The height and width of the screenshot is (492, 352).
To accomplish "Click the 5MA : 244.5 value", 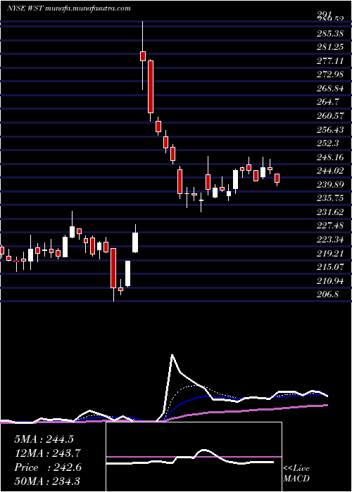I will coord(44,439).
